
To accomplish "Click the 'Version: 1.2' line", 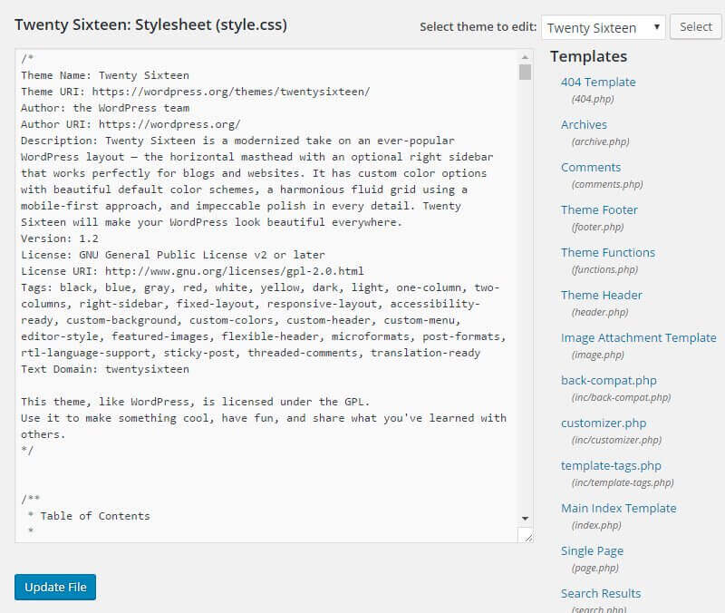I will point(60,238).
